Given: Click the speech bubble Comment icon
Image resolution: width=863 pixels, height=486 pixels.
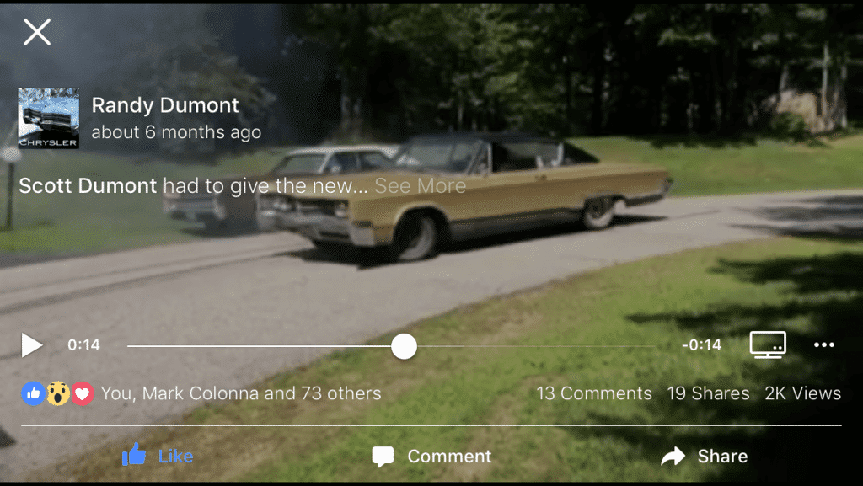Looking at the screenshot, I should click(x=383, y=457).
